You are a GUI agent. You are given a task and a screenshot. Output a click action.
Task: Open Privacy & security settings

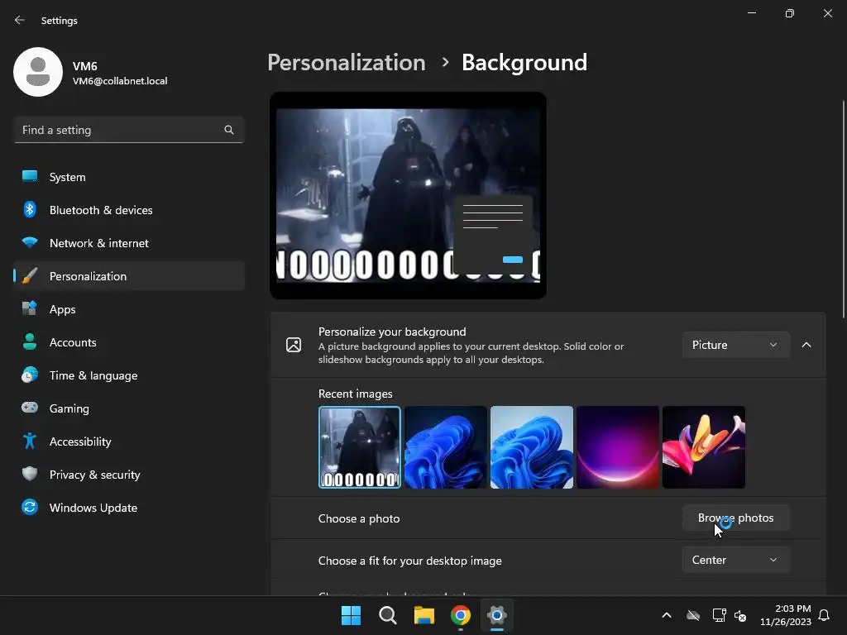[x=129, y=475]
